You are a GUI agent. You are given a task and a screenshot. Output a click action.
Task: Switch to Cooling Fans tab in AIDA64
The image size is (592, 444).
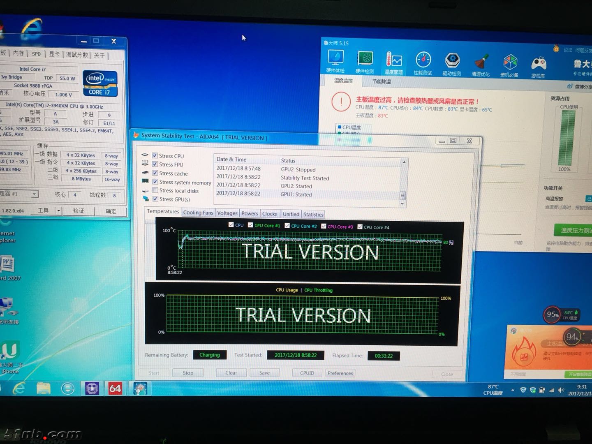click(198, 213)
